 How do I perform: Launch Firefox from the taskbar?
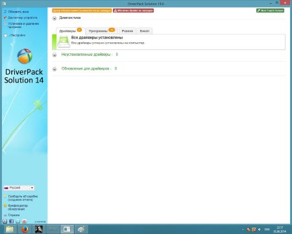[25, 229]
